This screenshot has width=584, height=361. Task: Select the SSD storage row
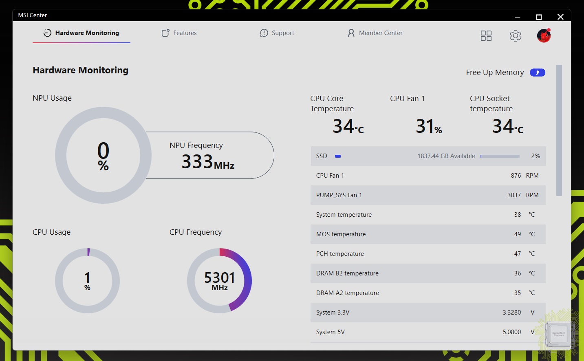click(428, 156)
